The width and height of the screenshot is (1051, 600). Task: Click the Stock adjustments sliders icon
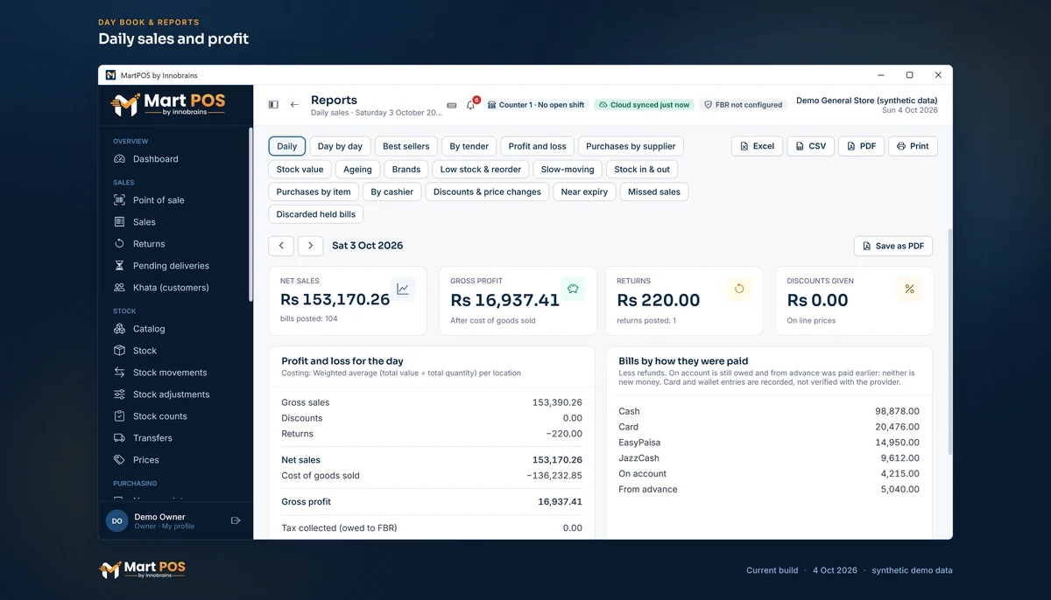120,394
